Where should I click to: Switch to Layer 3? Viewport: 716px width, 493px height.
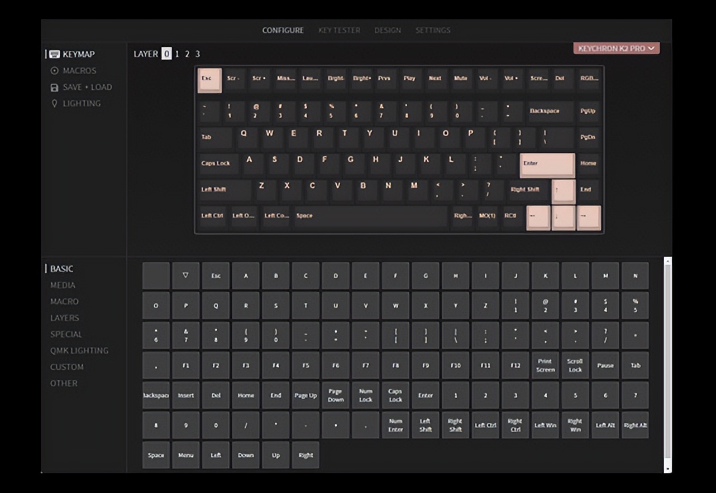[197, 54]
